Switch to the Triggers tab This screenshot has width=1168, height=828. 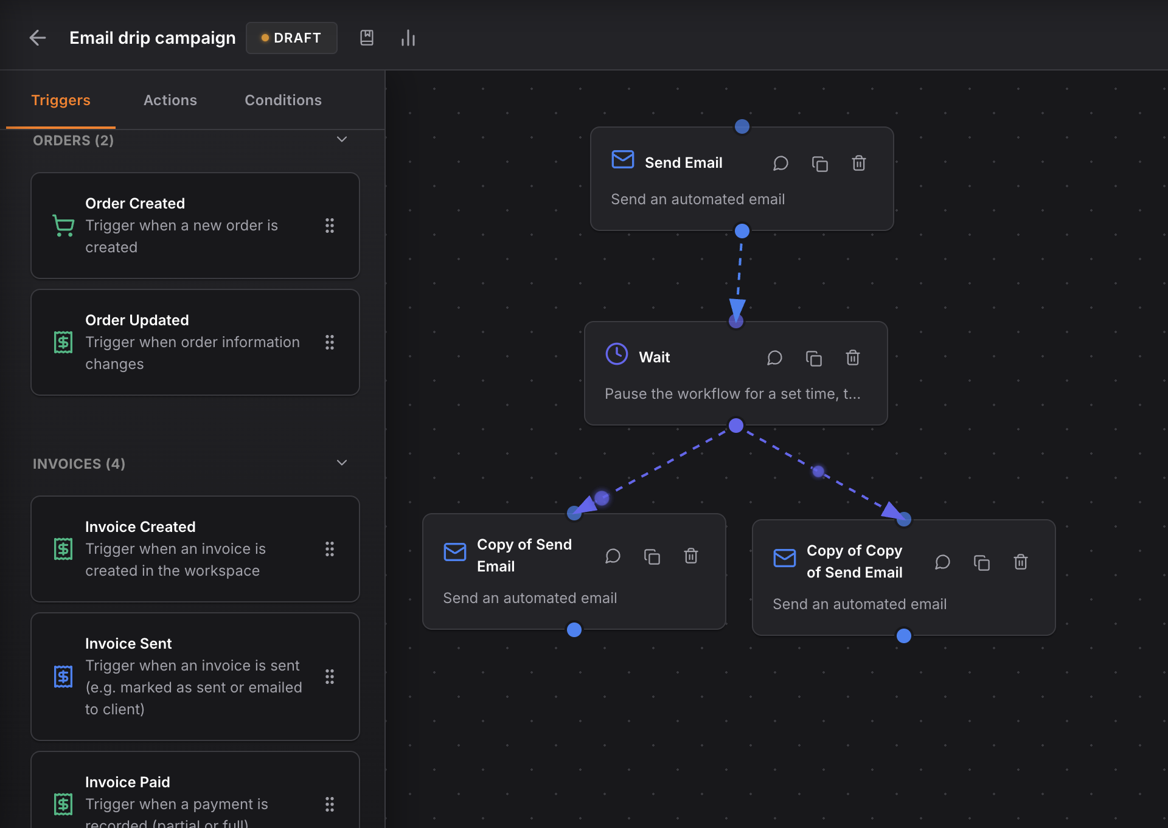(x=61, y=100)
